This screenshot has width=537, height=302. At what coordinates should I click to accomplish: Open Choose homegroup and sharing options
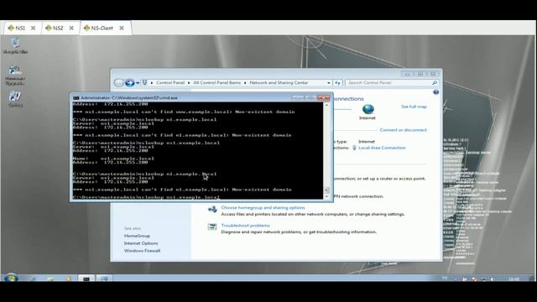point(263,208)
